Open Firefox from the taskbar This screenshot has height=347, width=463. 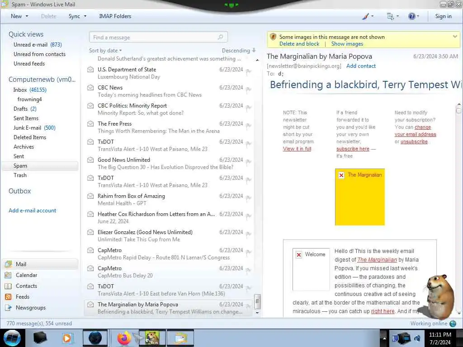(124, 338)
